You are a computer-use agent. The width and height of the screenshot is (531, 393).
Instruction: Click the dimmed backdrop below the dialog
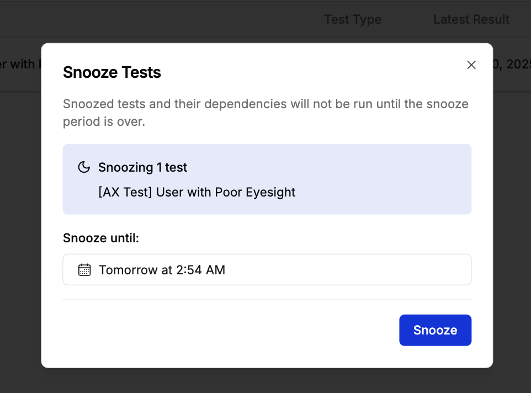265,380
